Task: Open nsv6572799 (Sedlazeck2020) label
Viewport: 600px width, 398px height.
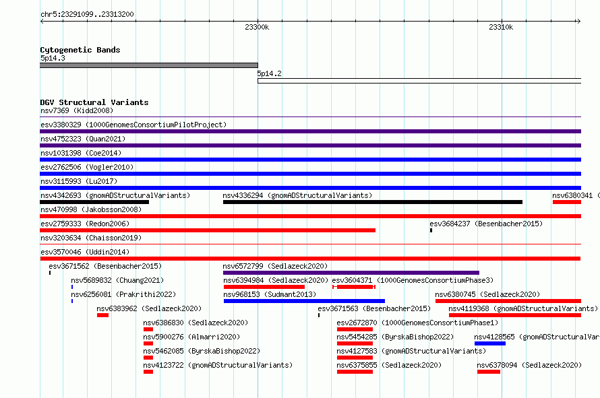Action: click(x=275, y=267)
